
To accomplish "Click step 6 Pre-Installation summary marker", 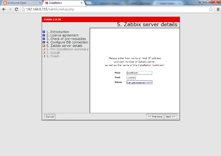I will [44, 49].
